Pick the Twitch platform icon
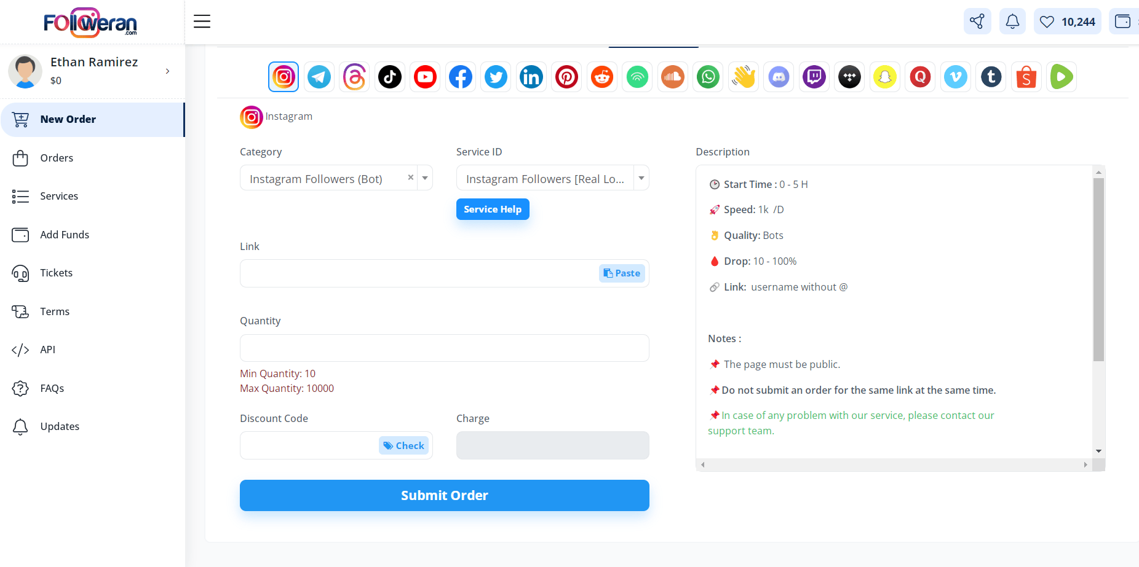The width and height of the screenshot is (1139, 567). [814, 77]
